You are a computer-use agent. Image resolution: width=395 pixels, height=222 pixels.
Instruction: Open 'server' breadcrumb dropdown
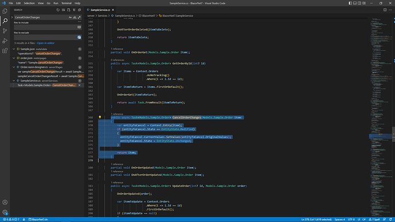[90, 15]
